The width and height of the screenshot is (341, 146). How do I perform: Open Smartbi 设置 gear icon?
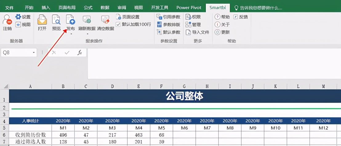(18, 17)
